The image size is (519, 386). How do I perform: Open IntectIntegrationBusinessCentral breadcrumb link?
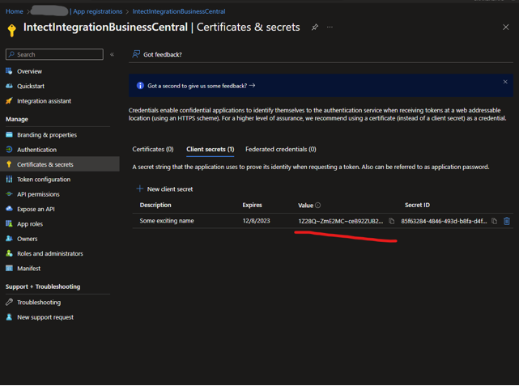[179, 11]
